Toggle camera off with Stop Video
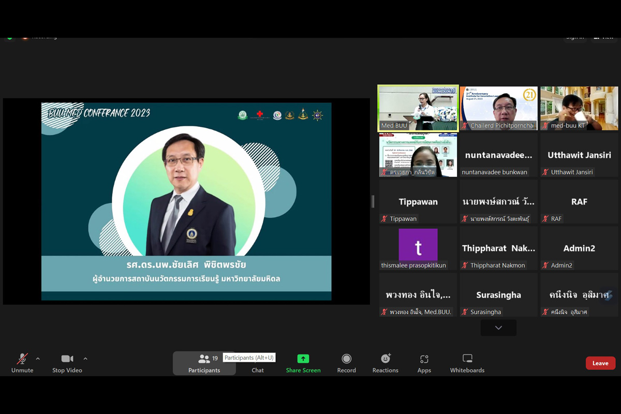The width and height of the screenshot is (621, 414). 67,363
